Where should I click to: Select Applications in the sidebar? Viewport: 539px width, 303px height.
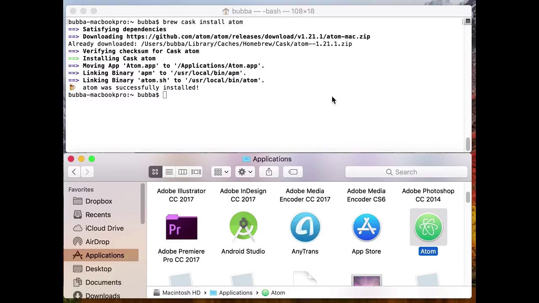click(101, 255)
